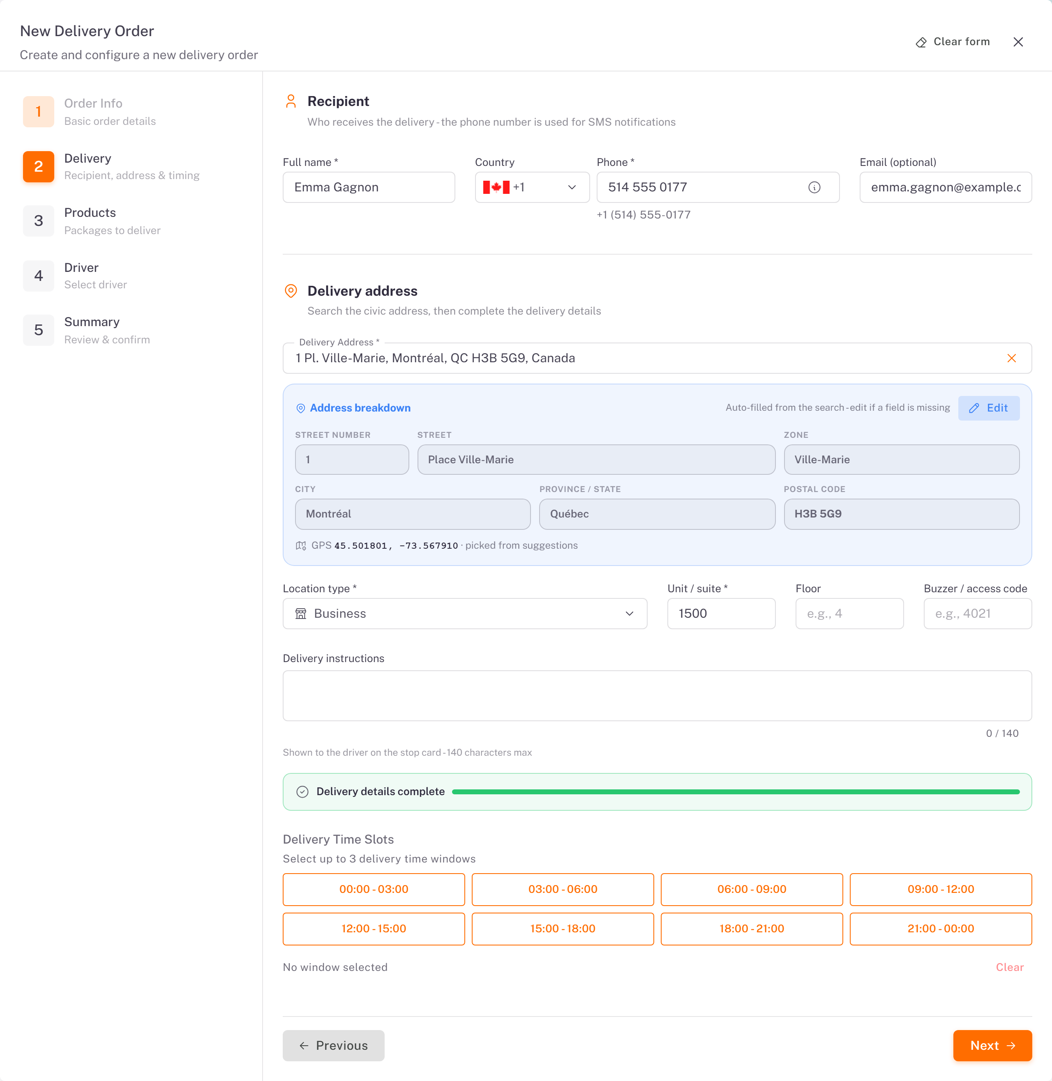Click the Delivery instructions text area
Screen dimensions: 1052x1081
[657, 696]
